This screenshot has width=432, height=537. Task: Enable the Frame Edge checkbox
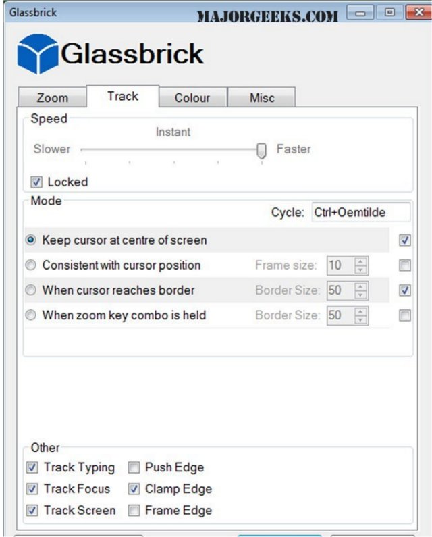pos(134,511)
